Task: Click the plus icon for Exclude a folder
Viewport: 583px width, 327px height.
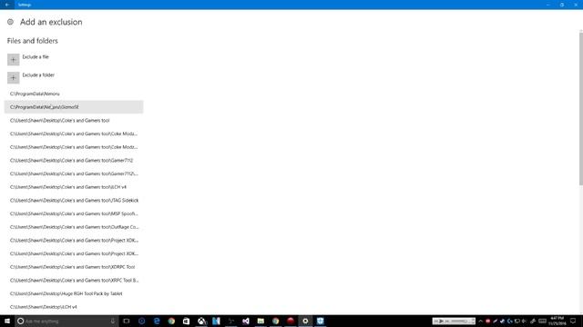Action: [x=13, y=77]
